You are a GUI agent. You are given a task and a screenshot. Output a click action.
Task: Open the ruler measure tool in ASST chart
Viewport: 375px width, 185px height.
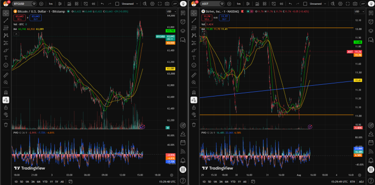pyautogui.click(x=194, y=75)
